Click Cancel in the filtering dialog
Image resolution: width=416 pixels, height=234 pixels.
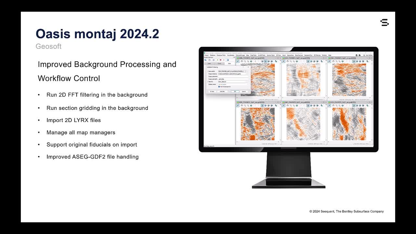[244, 91]
